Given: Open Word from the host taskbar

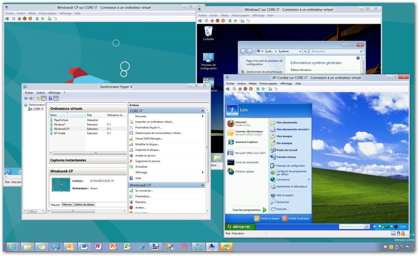Looking at the screenshot, I should 84,247.
